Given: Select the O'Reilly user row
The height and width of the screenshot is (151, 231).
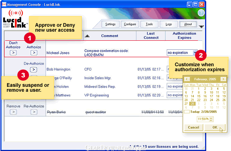Looking at the screenshot, I should click(63, 78).
